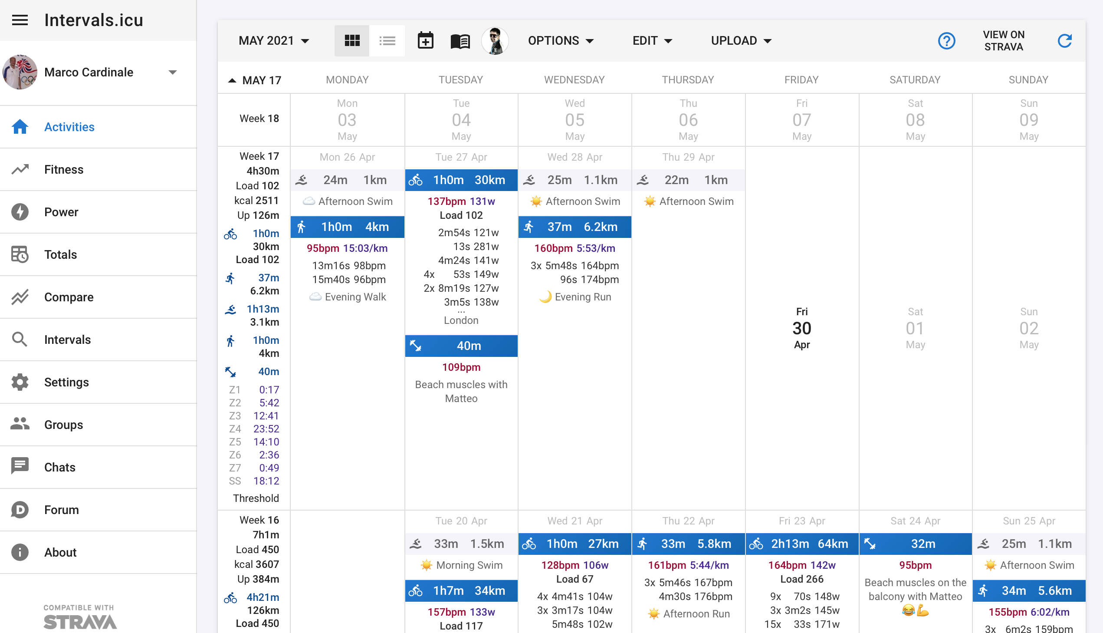Screen dimensions: 1103x633
Task: Expand Marco Cardinale account dropdown
Action: 172,73
